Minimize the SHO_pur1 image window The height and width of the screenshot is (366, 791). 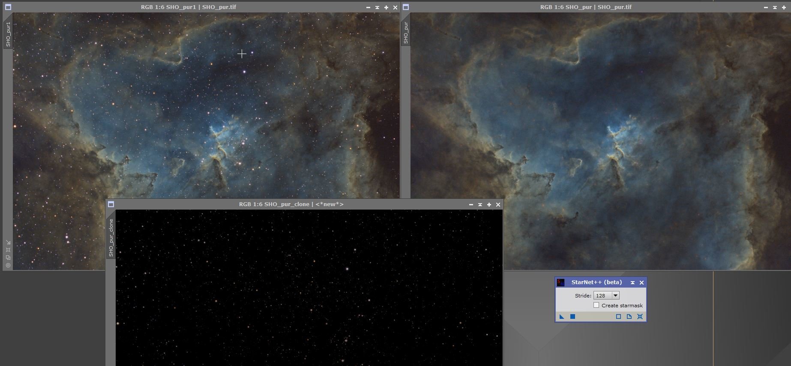pyautogui.click(x=368, y=7)
